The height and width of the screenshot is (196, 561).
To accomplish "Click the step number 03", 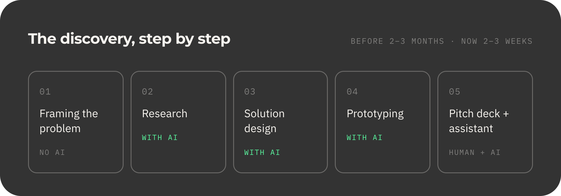I will [x=250, y=92].
